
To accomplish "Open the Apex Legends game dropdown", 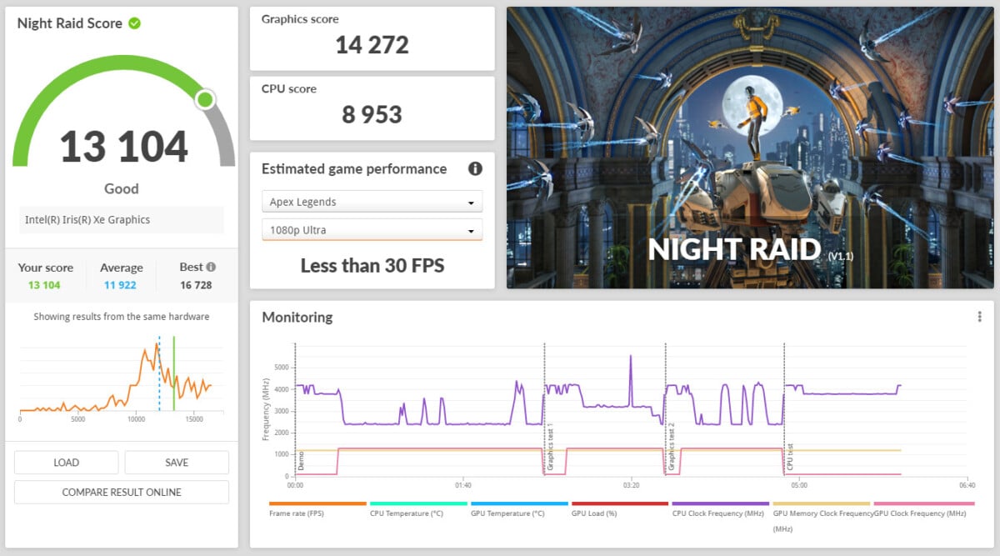I will tap(372, 203).
